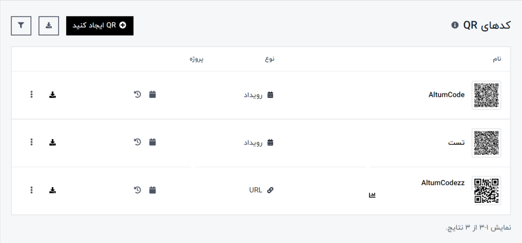Click the export download button in header

[x=48, y=26]
